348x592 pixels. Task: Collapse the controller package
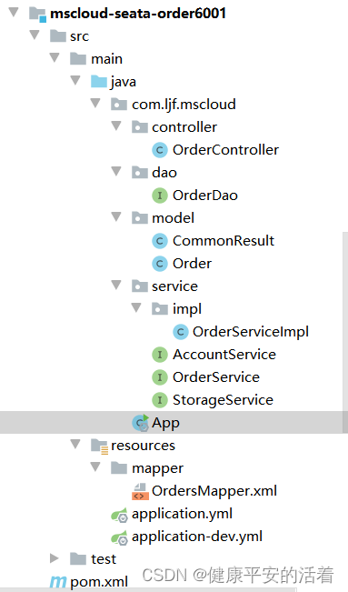pyautogui.click(x=116, y=125)
